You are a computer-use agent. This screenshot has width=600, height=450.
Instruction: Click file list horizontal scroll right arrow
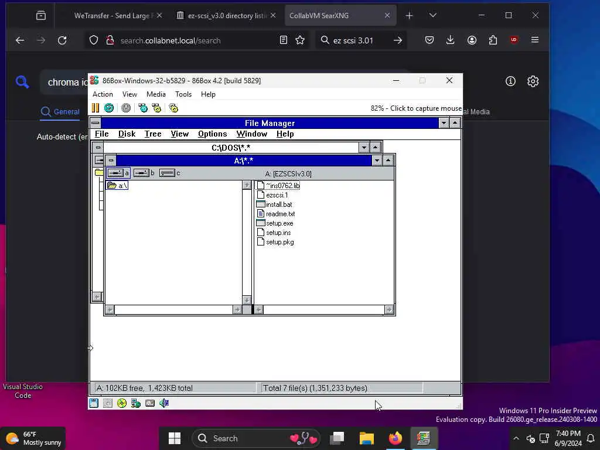click(x=389, y=309)
